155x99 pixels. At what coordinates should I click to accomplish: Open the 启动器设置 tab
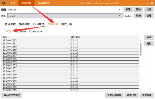pos(44,3)
